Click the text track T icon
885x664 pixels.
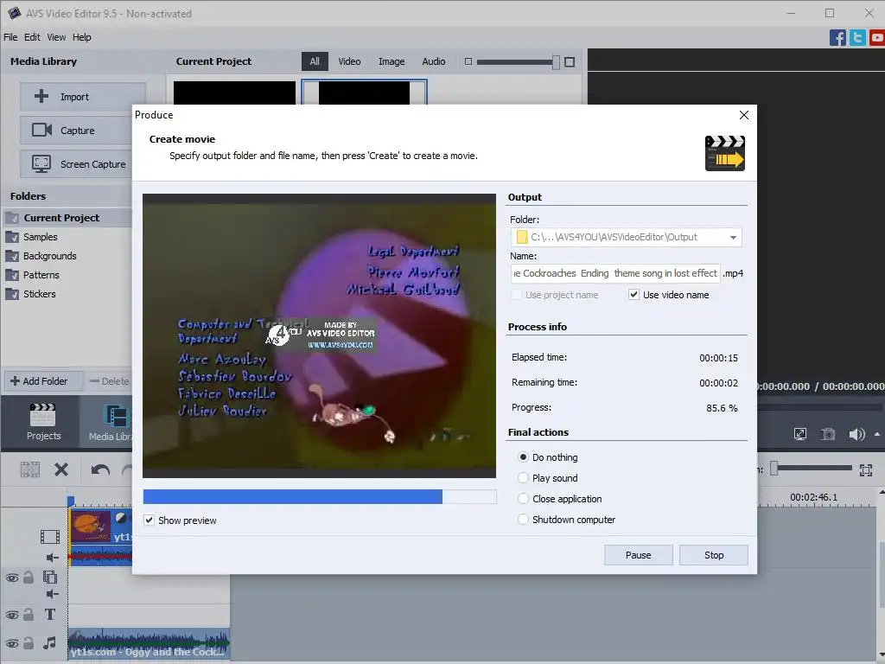pos(49,615)
